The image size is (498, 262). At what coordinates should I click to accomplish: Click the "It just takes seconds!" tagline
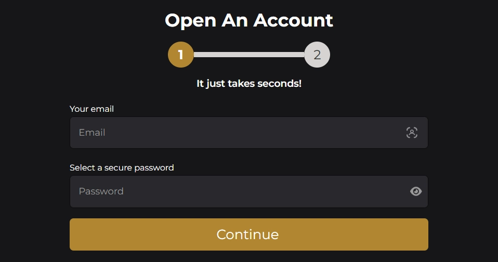coord(249,84)
